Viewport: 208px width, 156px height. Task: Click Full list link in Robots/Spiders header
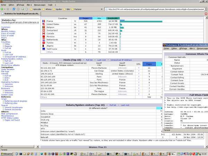pos(113,105)
